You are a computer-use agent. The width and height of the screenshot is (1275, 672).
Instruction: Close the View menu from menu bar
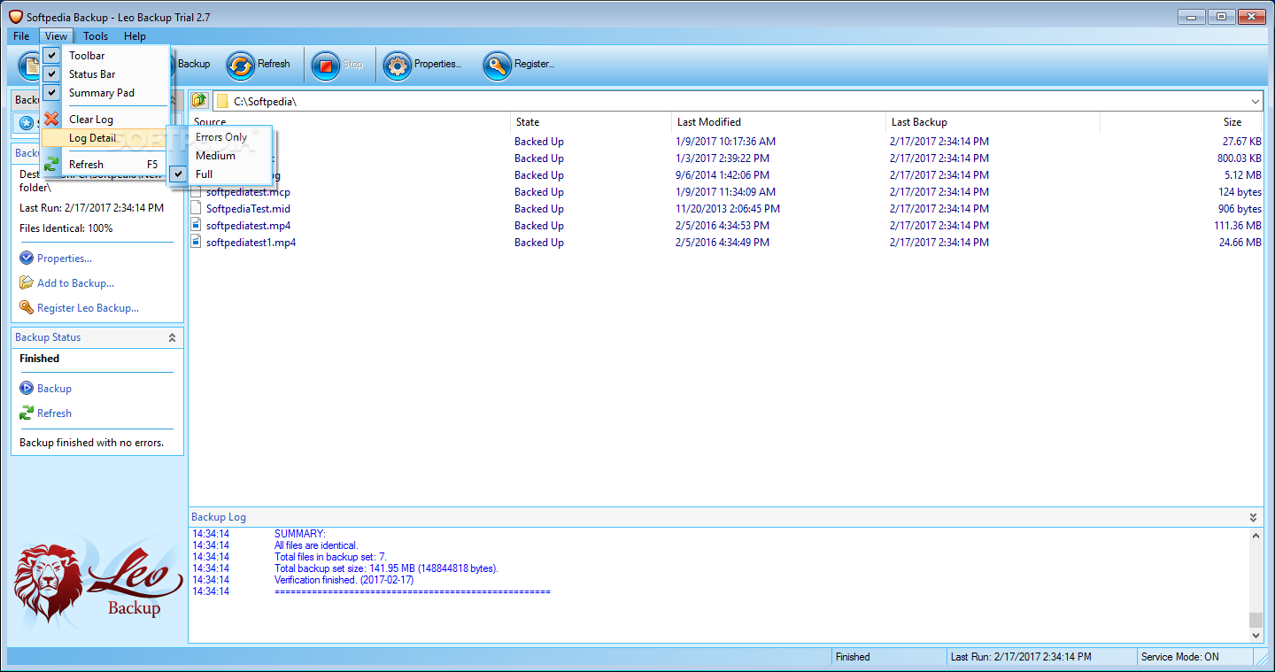coord(56,36)
